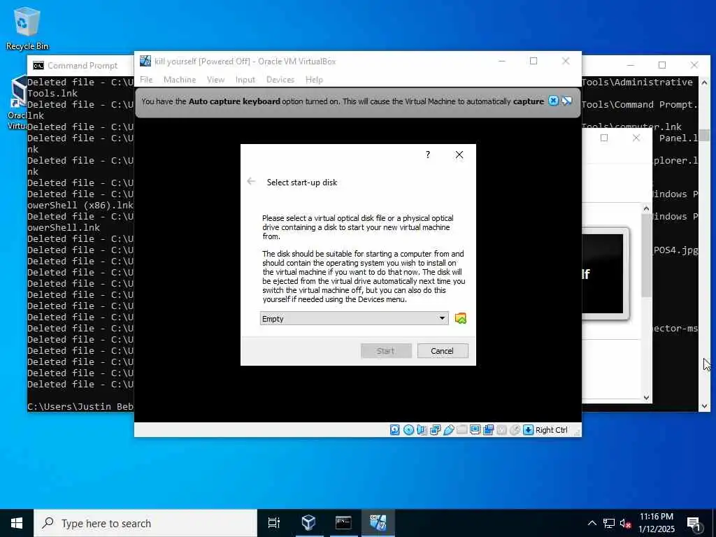Open Task View on taskbar
716x537 pixels.
(274, 523)
